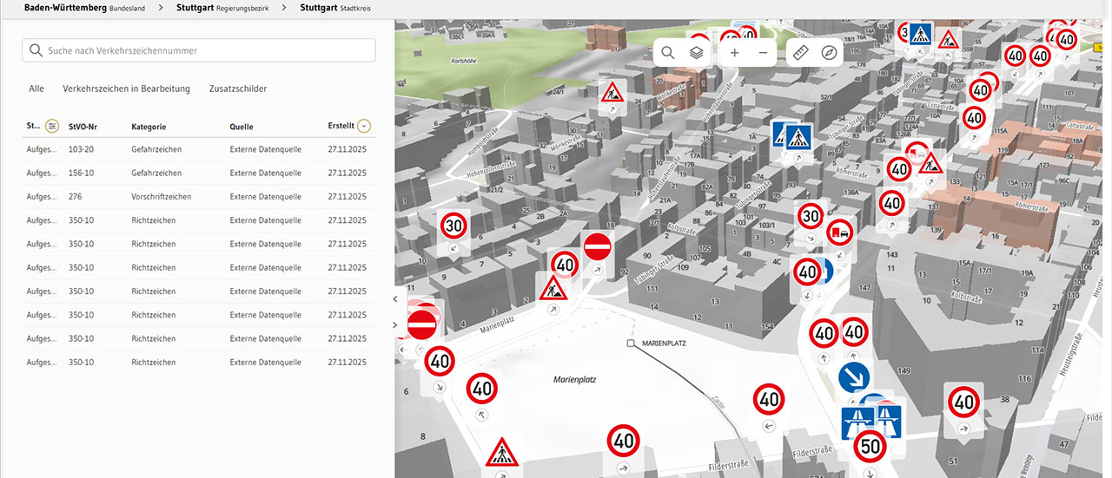Focus the Verkehrszeichennummer search field
Image resolution: width=1112 pixels, height=478 pixels.
tap(199, 50)
